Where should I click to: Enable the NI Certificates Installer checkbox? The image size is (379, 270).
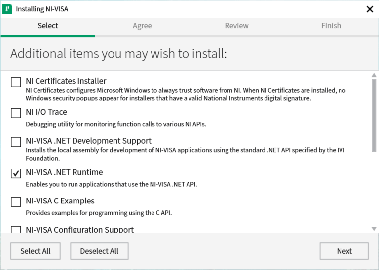[16, 82]
